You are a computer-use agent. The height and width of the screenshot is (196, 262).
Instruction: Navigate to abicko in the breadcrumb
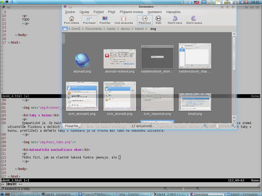tap(125, 29)
